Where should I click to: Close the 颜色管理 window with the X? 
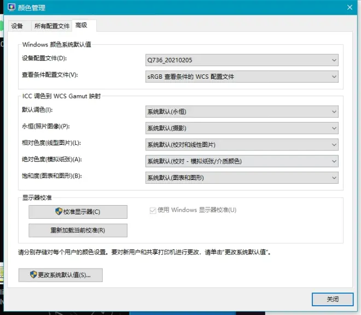[350, 7]
